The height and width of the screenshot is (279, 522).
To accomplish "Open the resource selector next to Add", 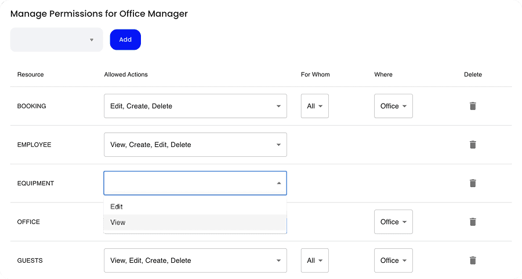I will pos(57,39).
